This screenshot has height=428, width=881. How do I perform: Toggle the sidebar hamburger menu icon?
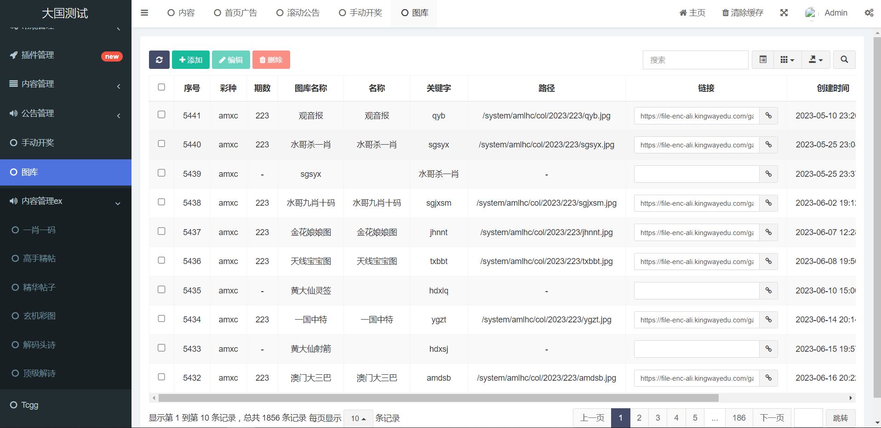[144, 13]
